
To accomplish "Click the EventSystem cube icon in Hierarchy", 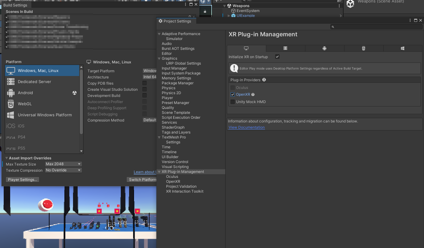I will coord(234,11).
